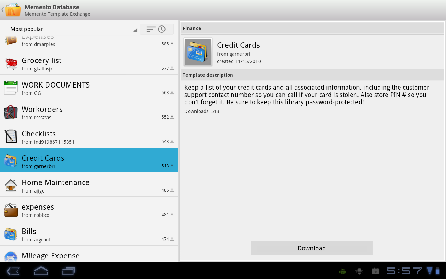Screen dimensions: 446x279
Task: Tap the Android back navigation button
Action: 13,271
